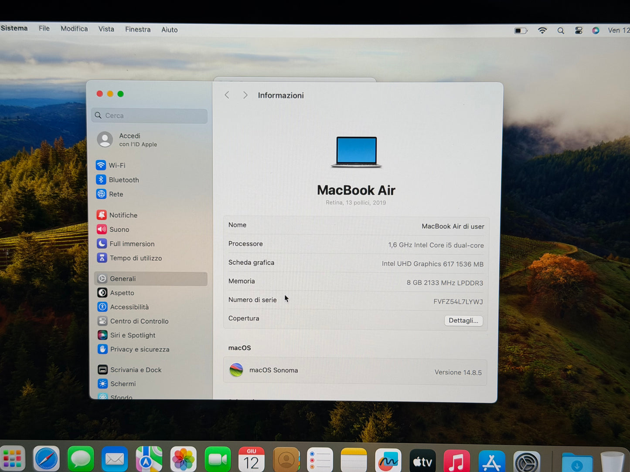
Task: Go forward with the right chevron
Action: pyautogui.click(x=245, y=95)
